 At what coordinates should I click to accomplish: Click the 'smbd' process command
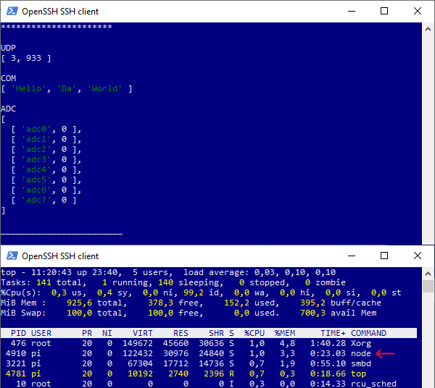(361, 363)
